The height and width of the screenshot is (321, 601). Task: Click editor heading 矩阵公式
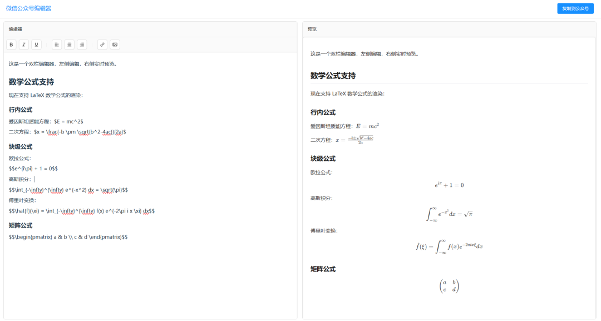coord(21,226)
